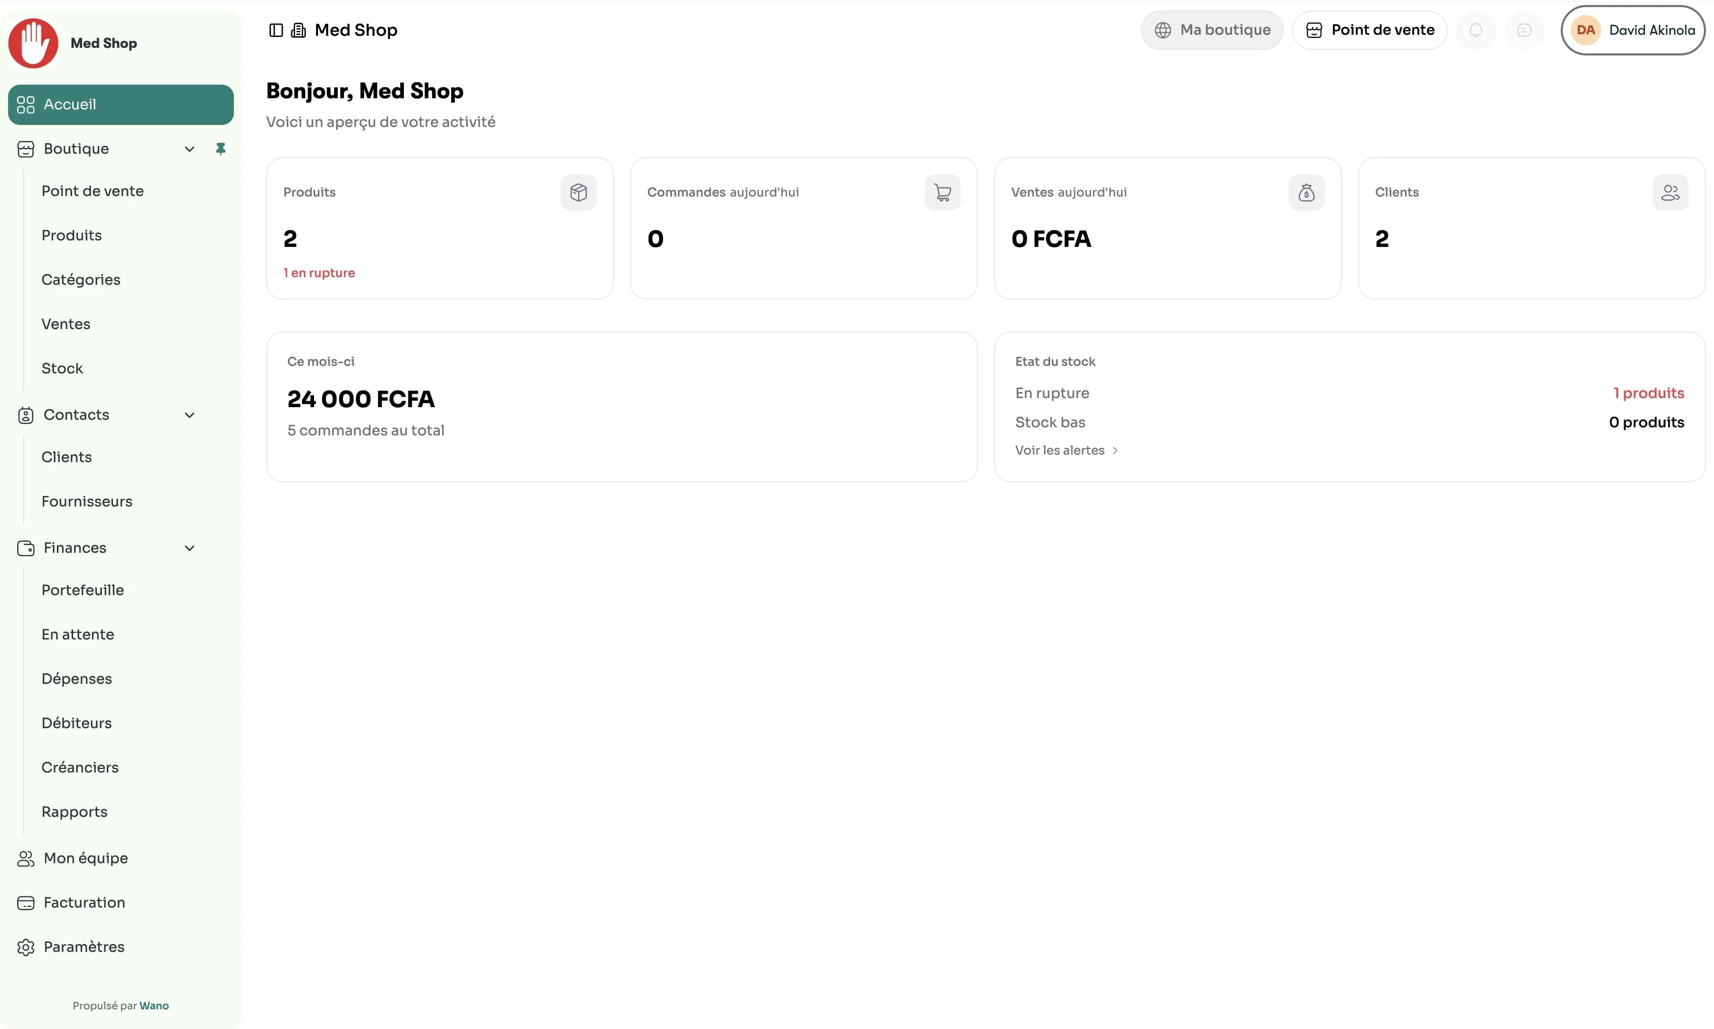
Task: Unpin the Boutique section pin icon
Action: tap(221, 148)
